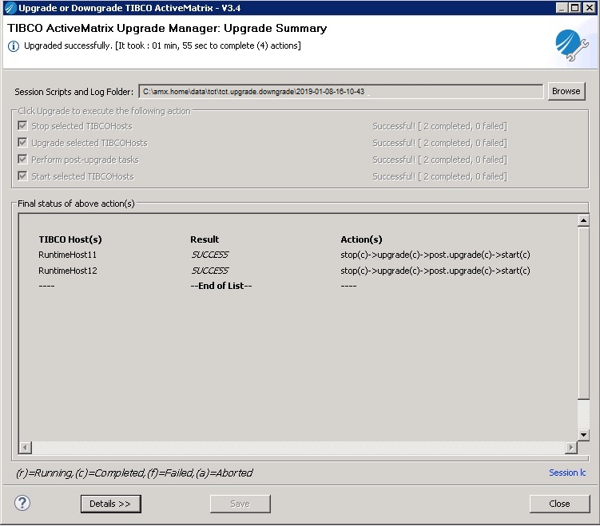Click the title bar X close button

(x=589, y=8)
